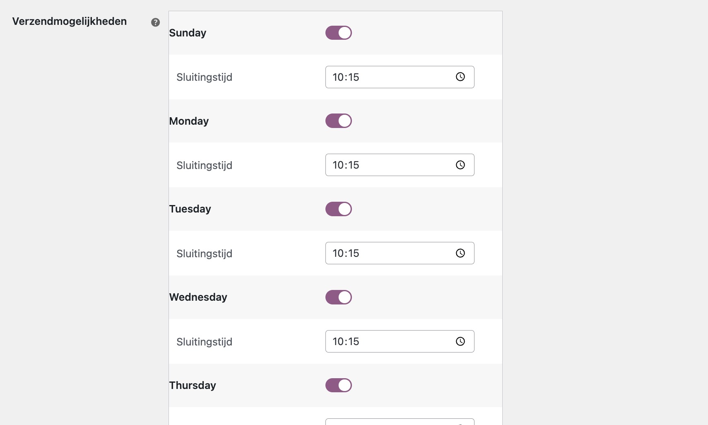Disable Wednesday deliveries
The width and height of the screenshot is (708, 425).
pyautogui.click(x=338, y=297)
